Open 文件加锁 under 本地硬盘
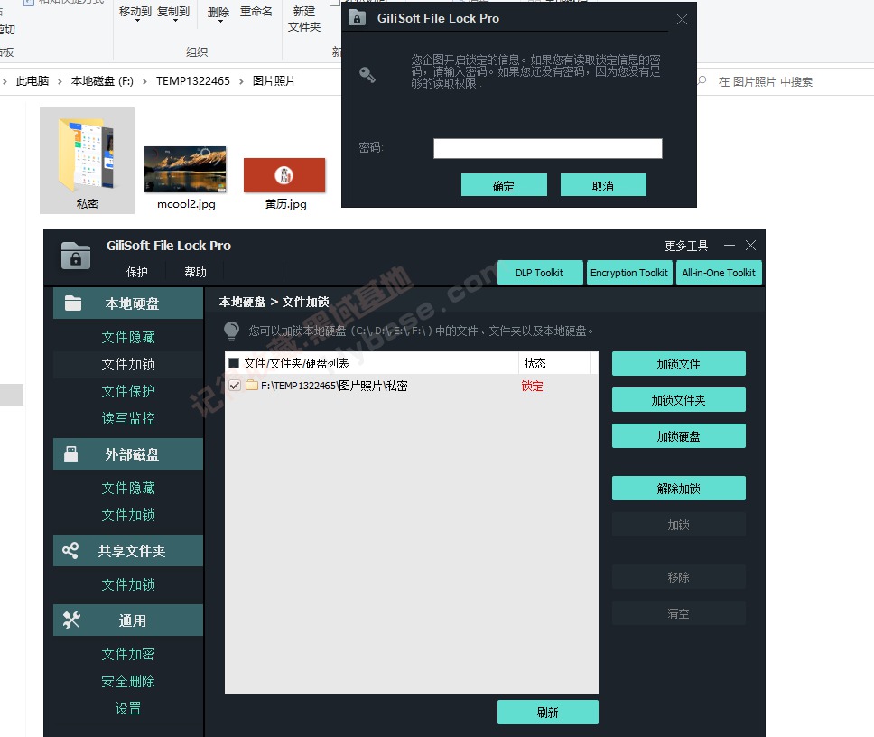This screenshot has height=737, width=874. 128,364
